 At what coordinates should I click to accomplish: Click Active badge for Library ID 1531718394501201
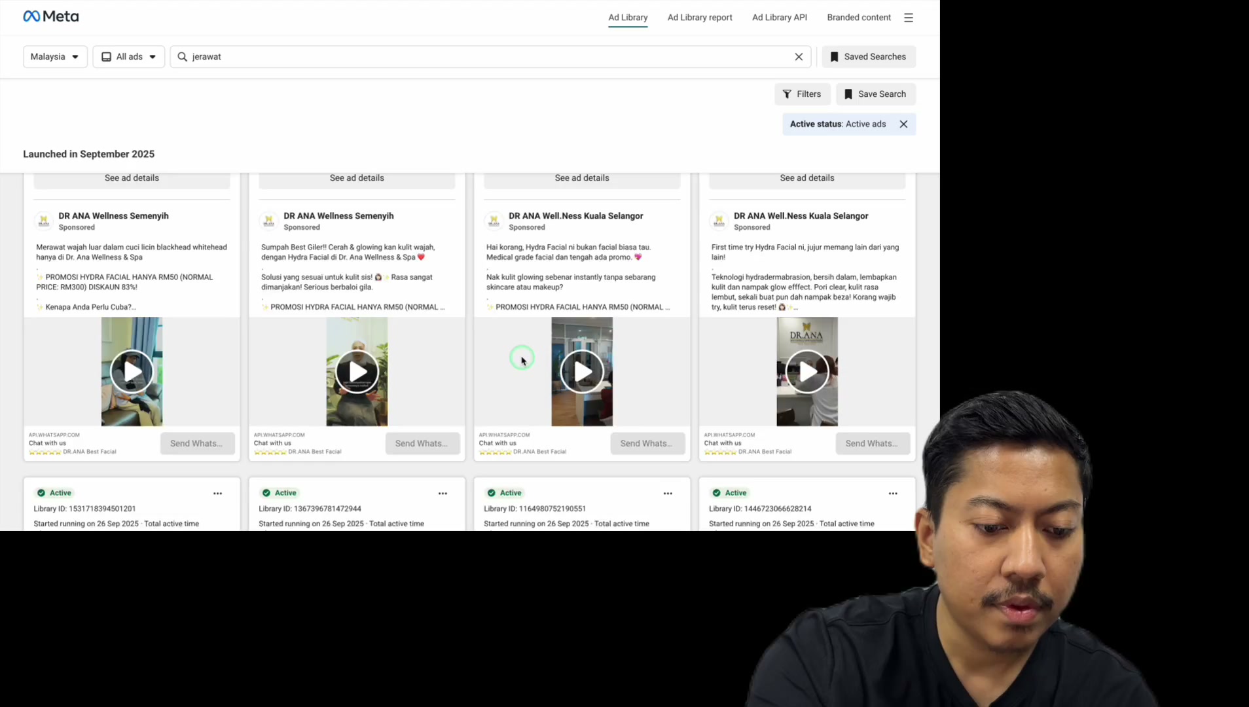55,493
